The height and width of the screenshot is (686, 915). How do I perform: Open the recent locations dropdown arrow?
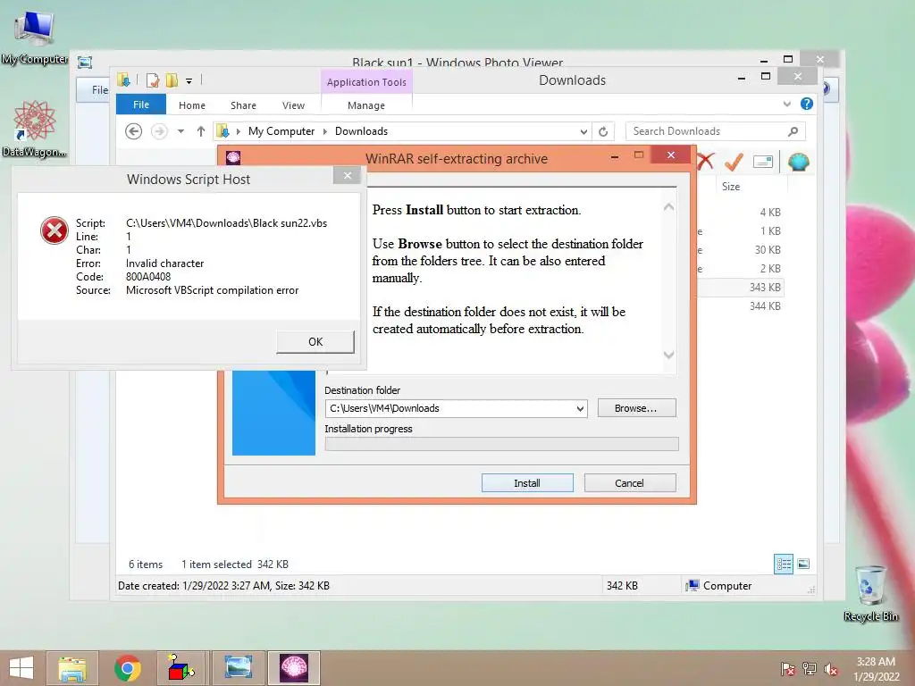(x=180, y=131)
